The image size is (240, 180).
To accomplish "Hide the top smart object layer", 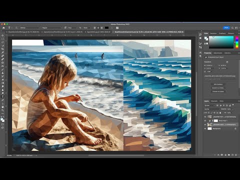I will 205,117.
